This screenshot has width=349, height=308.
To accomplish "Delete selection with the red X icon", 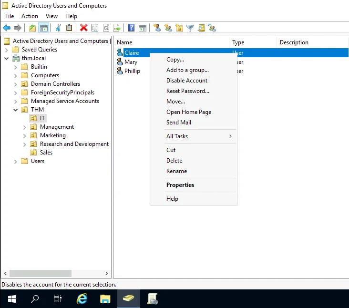I will 84,28.
